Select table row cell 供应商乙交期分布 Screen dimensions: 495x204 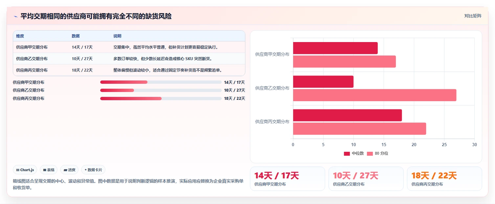tap(32, 59)
